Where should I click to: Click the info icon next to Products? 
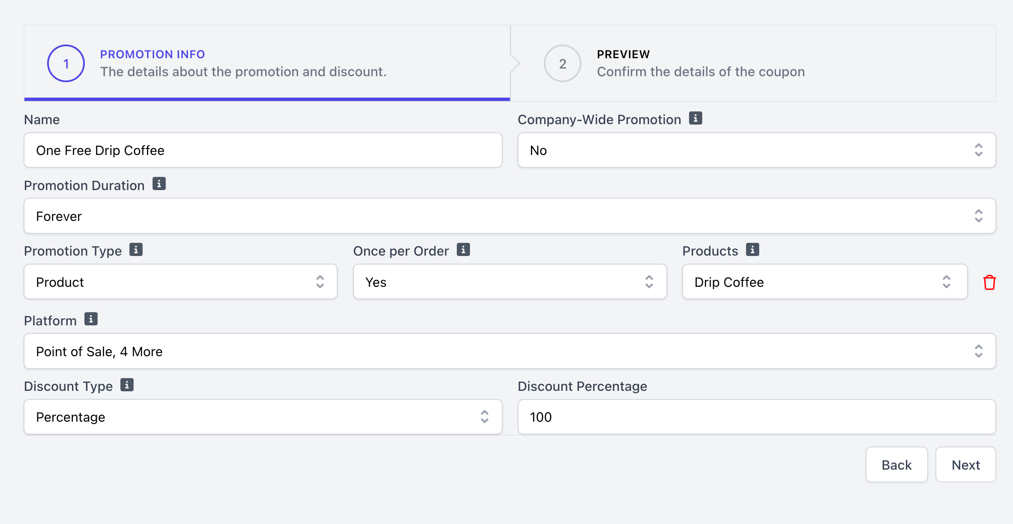(x=752, y=250)
